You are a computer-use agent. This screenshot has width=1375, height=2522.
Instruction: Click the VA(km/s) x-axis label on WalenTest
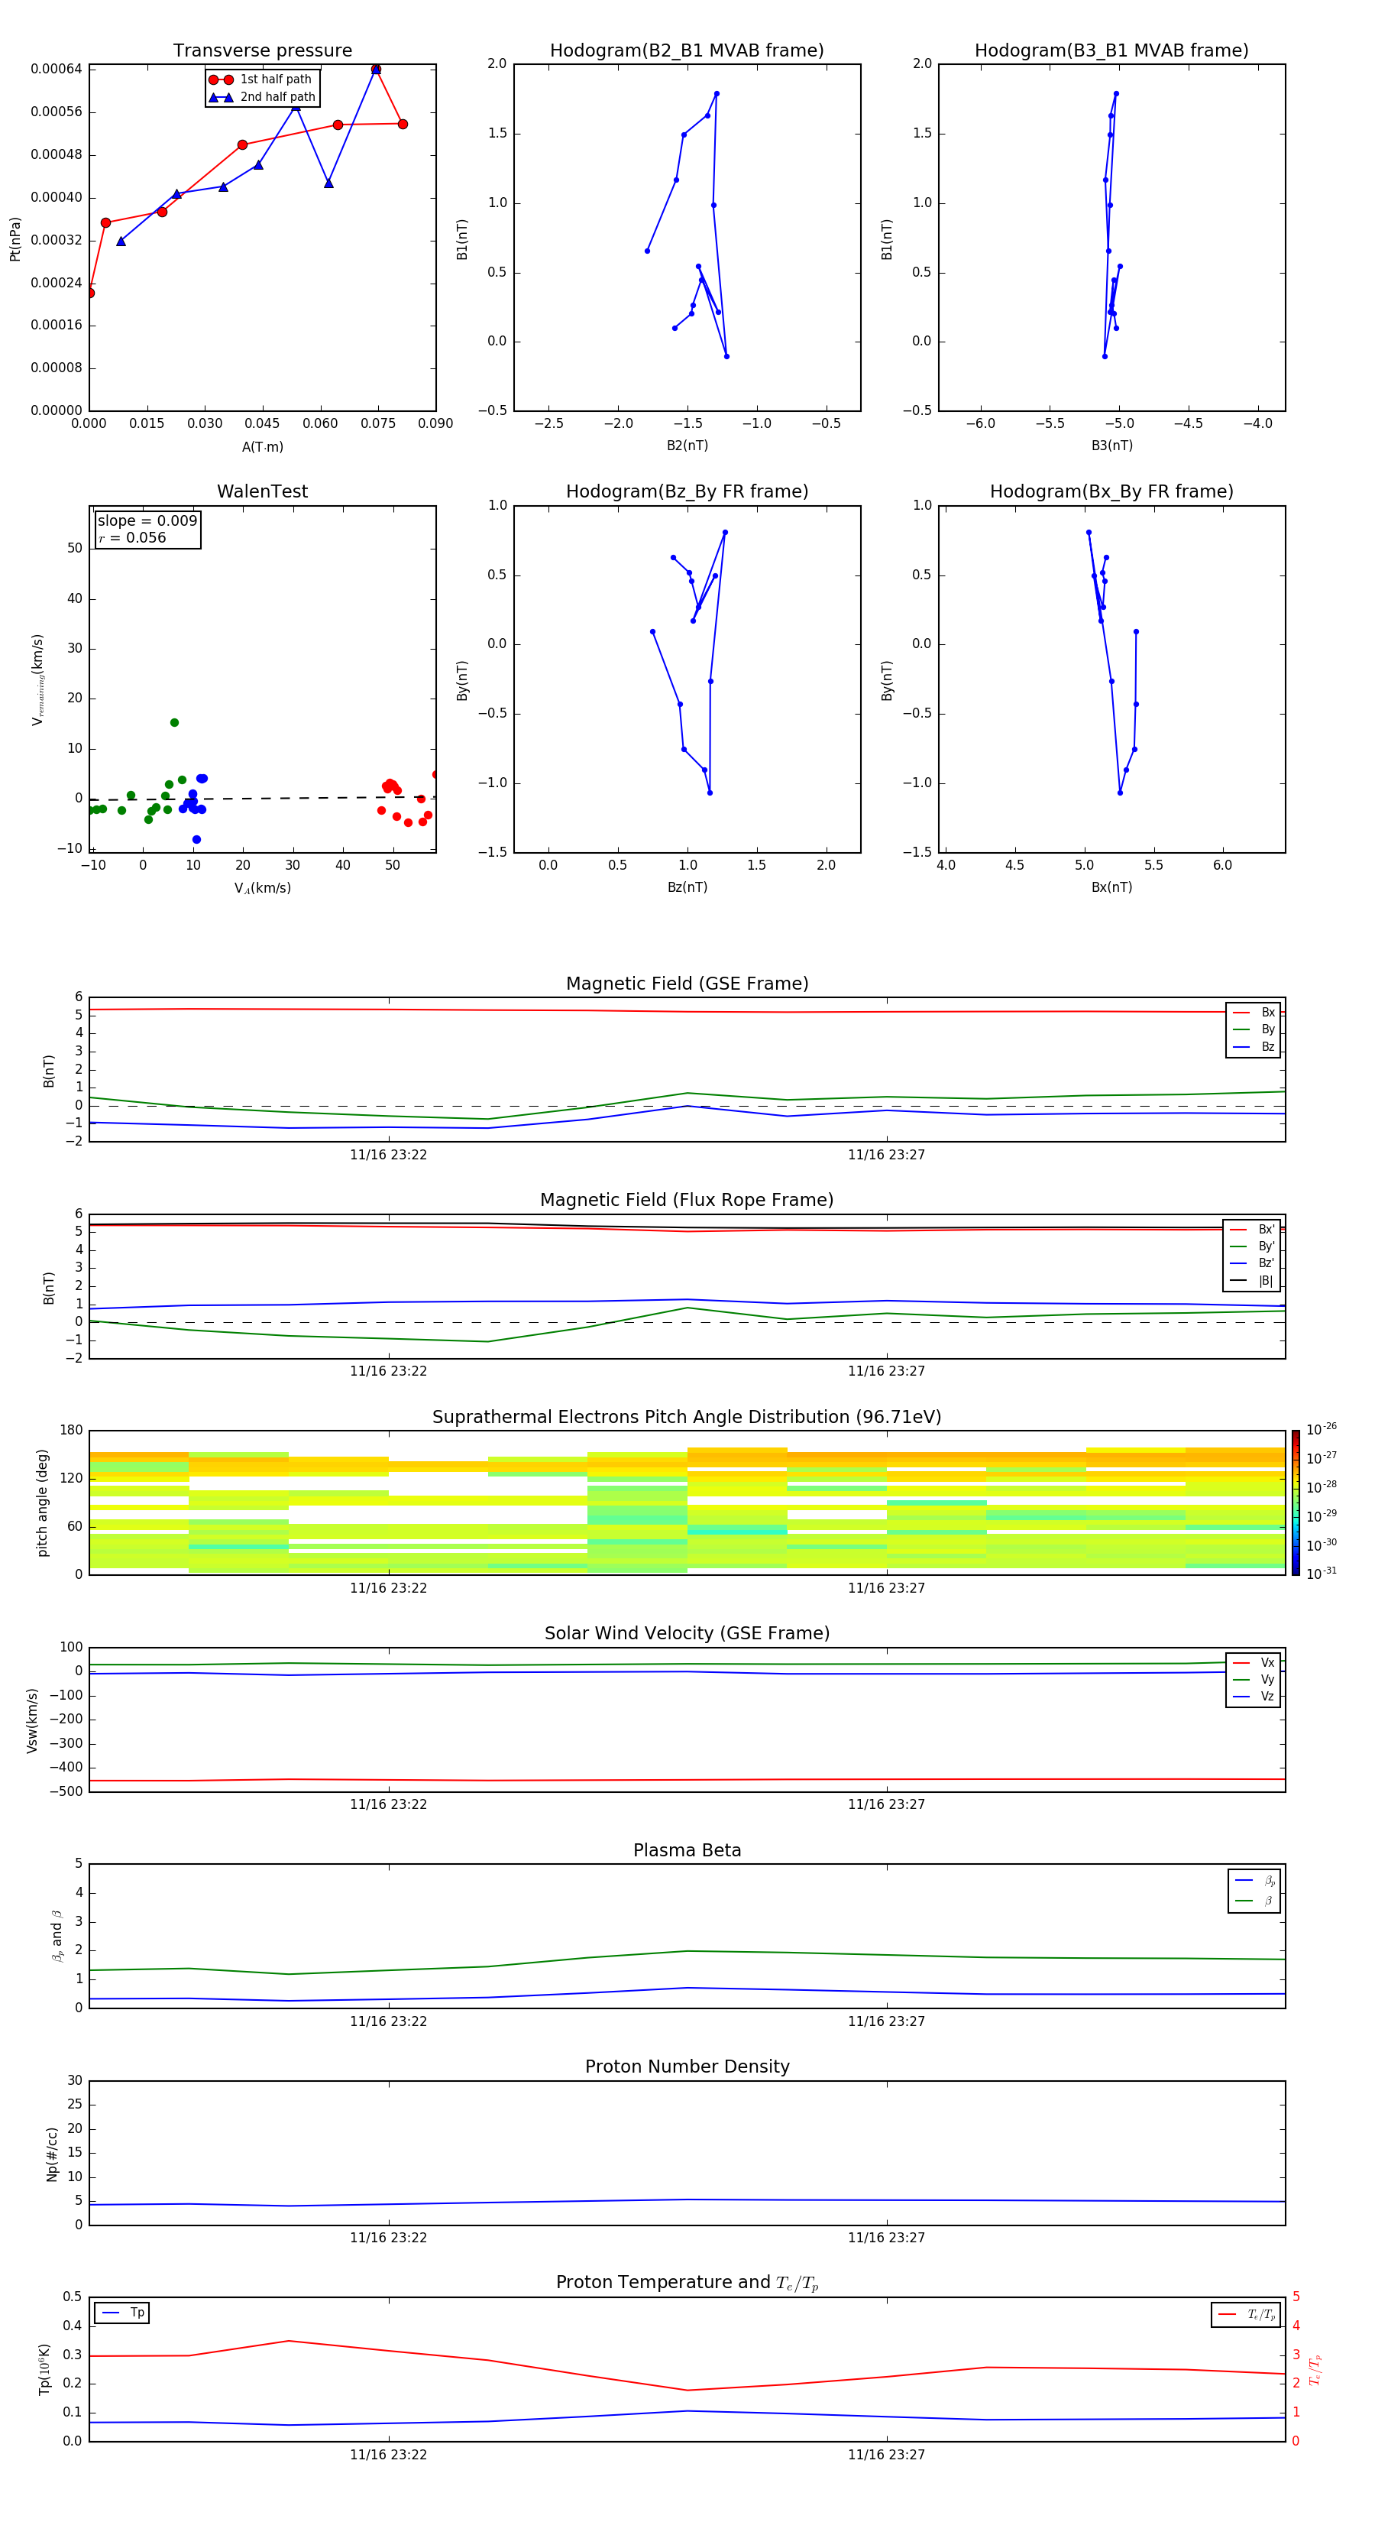point(262,888)
